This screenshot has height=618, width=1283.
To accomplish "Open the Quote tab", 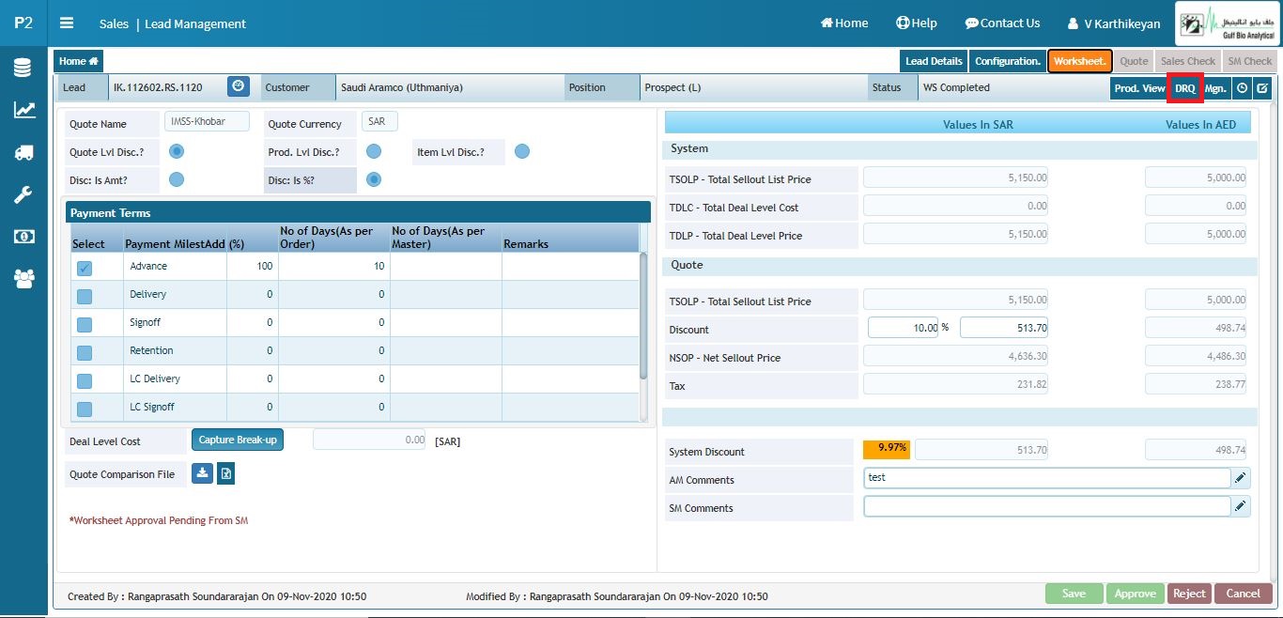I will tap(1134, 61).
